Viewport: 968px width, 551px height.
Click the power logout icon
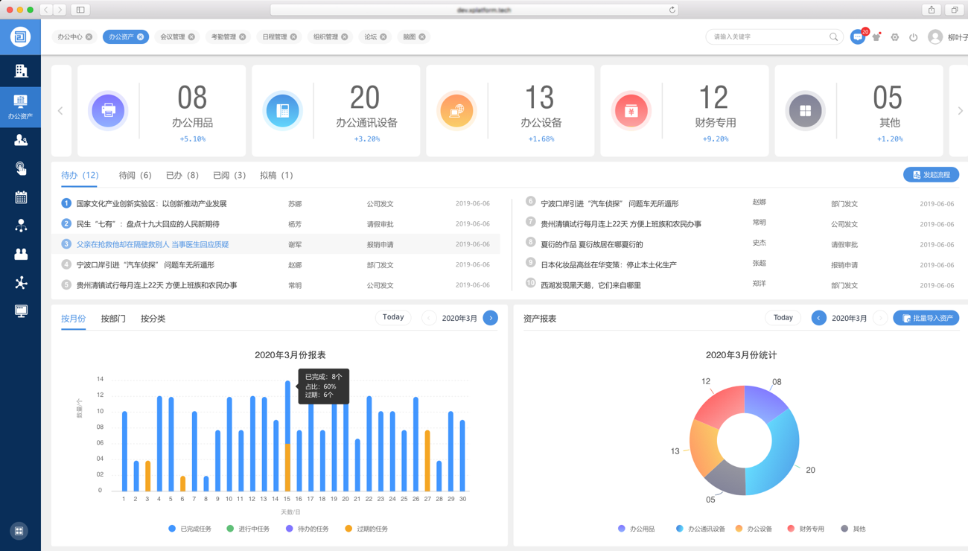tap(914, 36)
